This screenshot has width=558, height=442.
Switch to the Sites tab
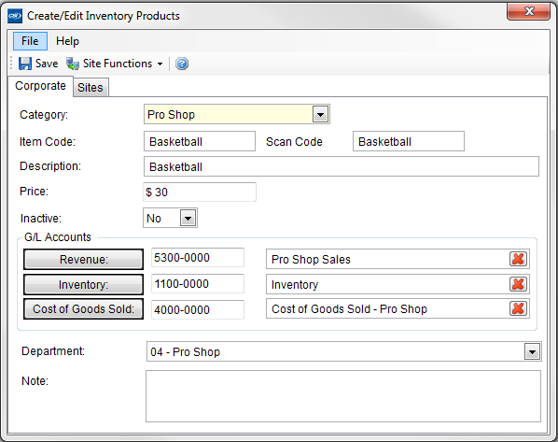91,88
